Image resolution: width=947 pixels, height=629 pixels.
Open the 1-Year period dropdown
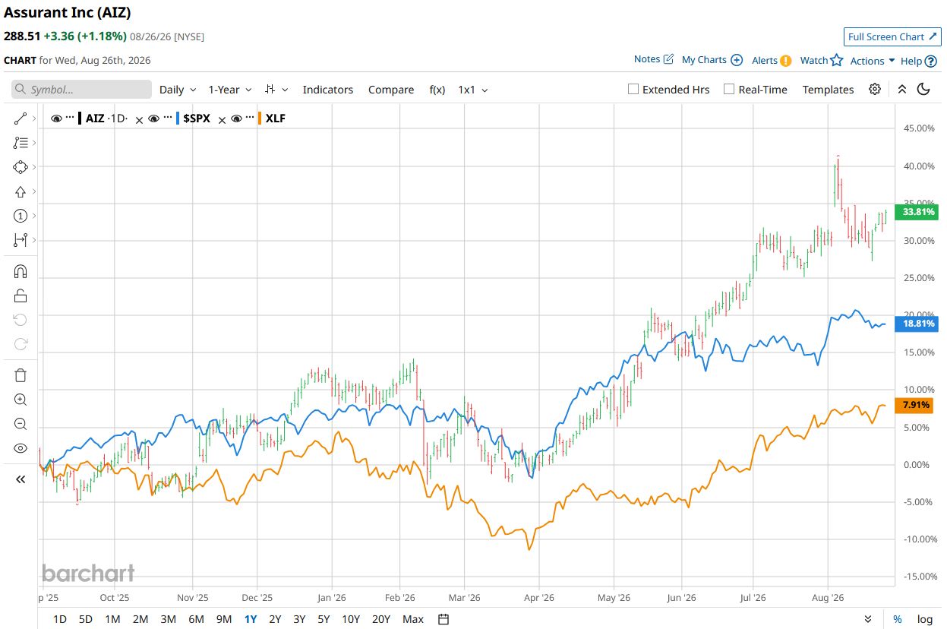click(230, 90)
